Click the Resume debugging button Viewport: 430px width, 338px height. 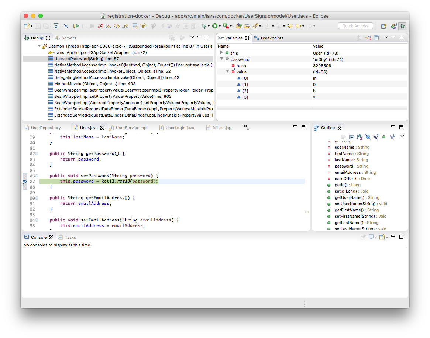click(x=76, y=26)
